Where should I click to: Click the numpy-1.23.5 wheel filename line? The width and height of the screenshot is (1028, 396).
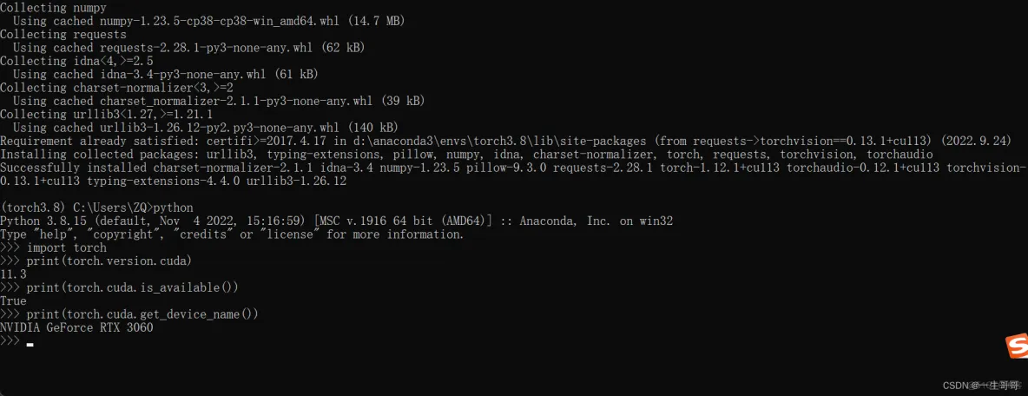click(x=208, y=21)
